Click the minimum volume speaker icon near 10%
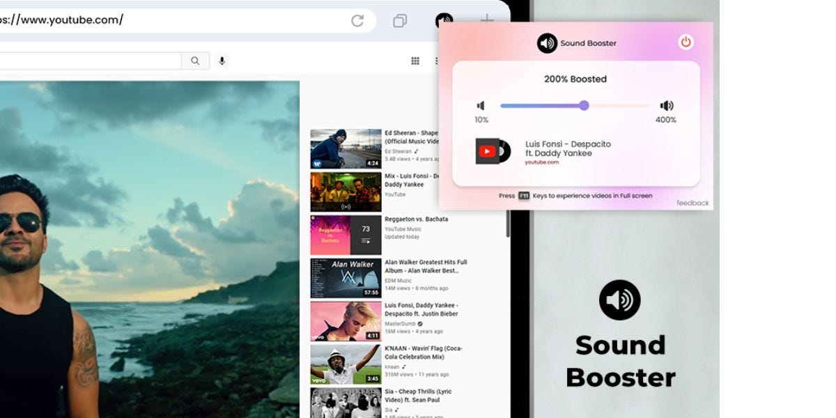The height and width of the screenshot is (418, 836). click(481, 105)
